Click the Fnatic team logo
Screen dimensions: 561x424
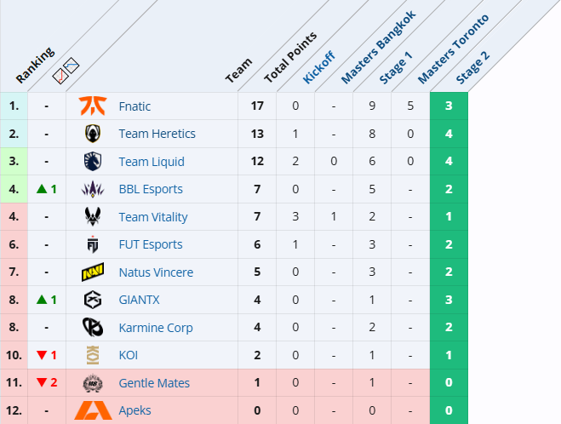(x=93, y=106)
